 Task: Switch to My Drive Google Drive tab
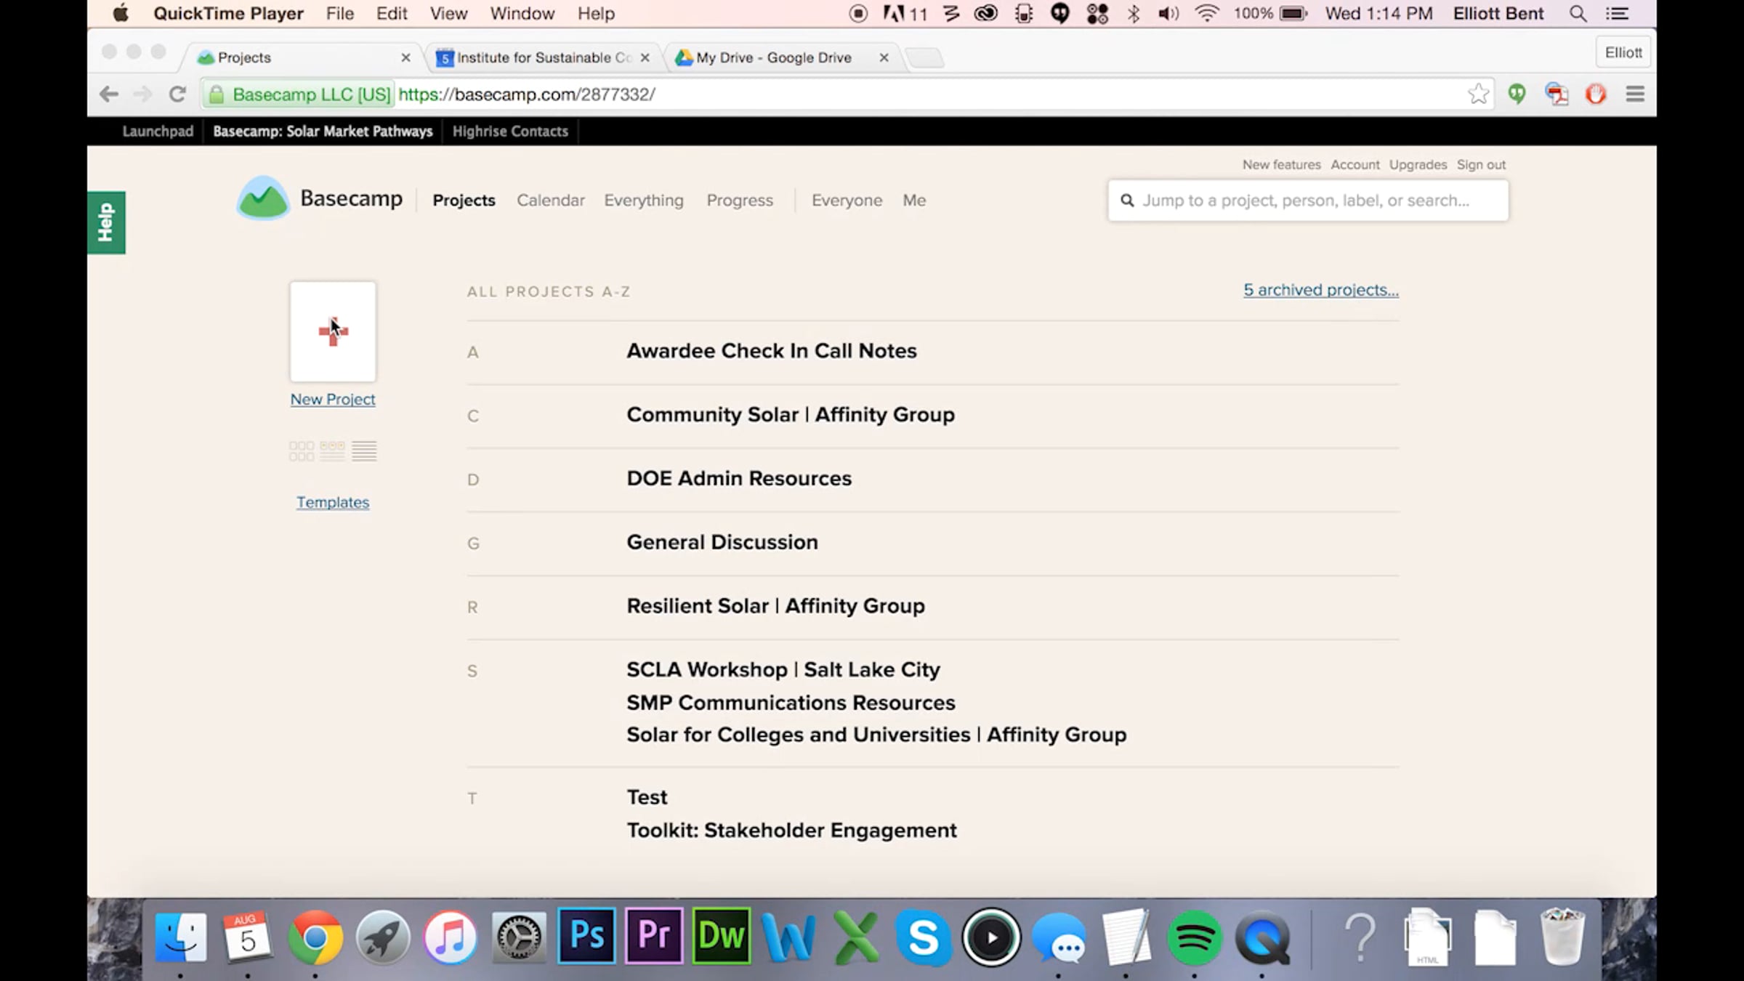pyautogui.click(x=773, y=57)
